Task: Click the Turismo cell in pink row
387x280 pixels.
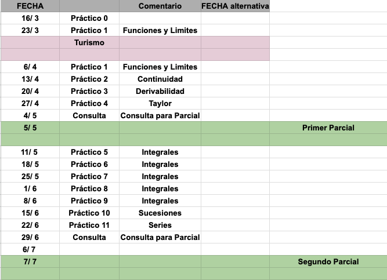Action: click(89, 42)
